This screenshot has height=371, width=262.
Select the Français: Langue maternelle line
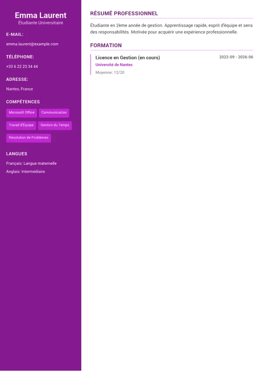(31, 163)
